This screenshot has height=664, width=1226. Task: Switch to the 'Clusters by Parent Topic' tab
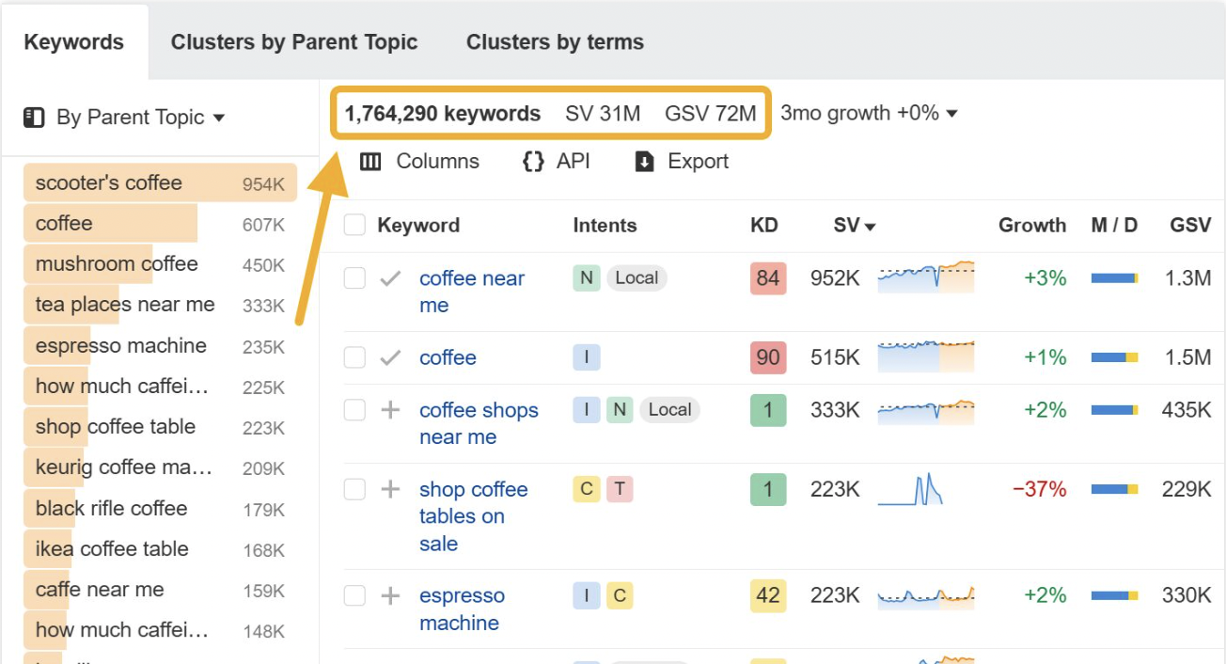click(x=294, y=41)
